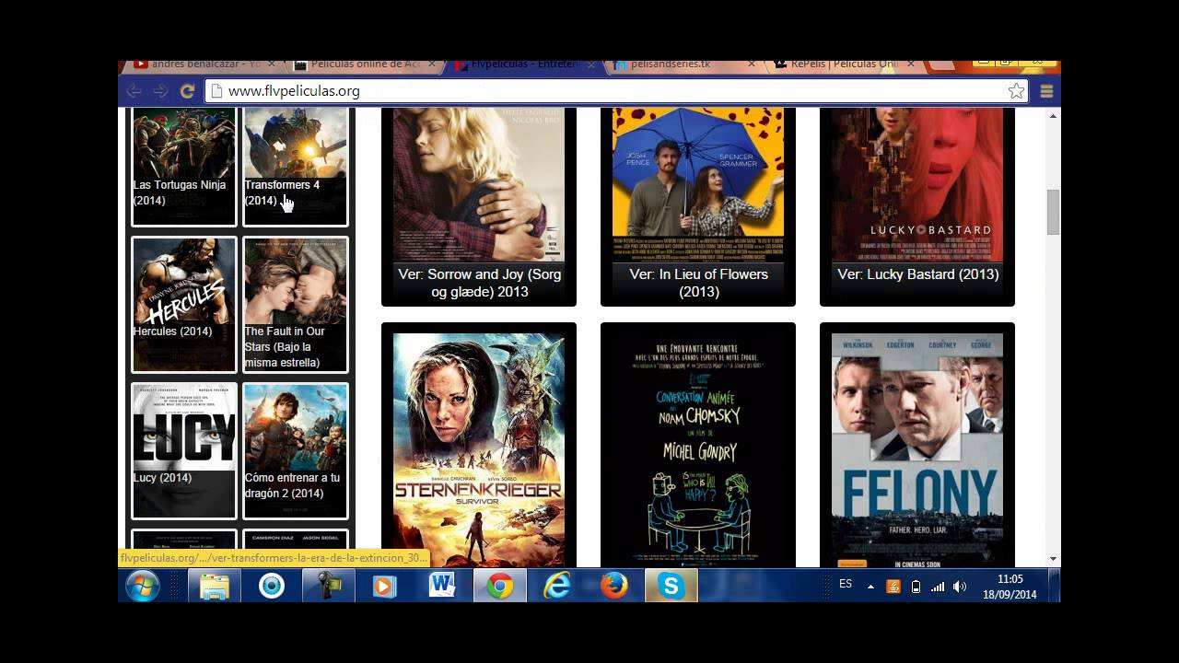Image resolution: width=1179 pixels, height=663 pixels.
Task: Open the In Lieu of Flowers umbrella poster
Action: [x=698, y=185]
